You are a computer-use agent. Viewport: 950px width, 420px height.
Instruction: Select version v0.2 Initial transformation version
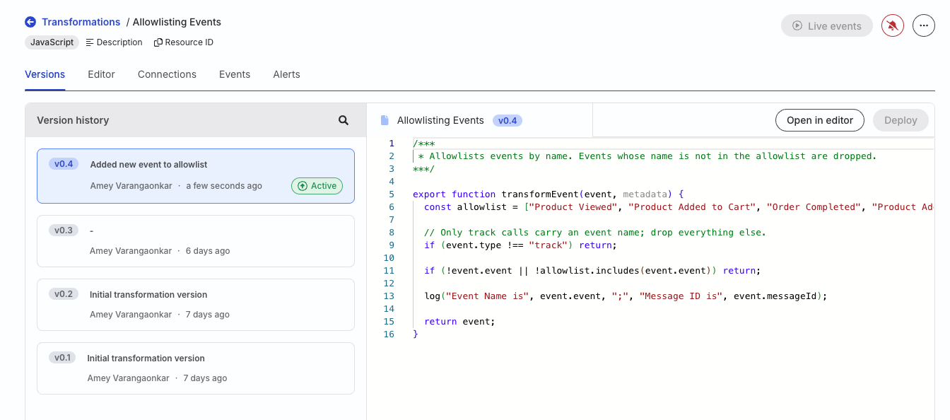click(x=196, y=305)
